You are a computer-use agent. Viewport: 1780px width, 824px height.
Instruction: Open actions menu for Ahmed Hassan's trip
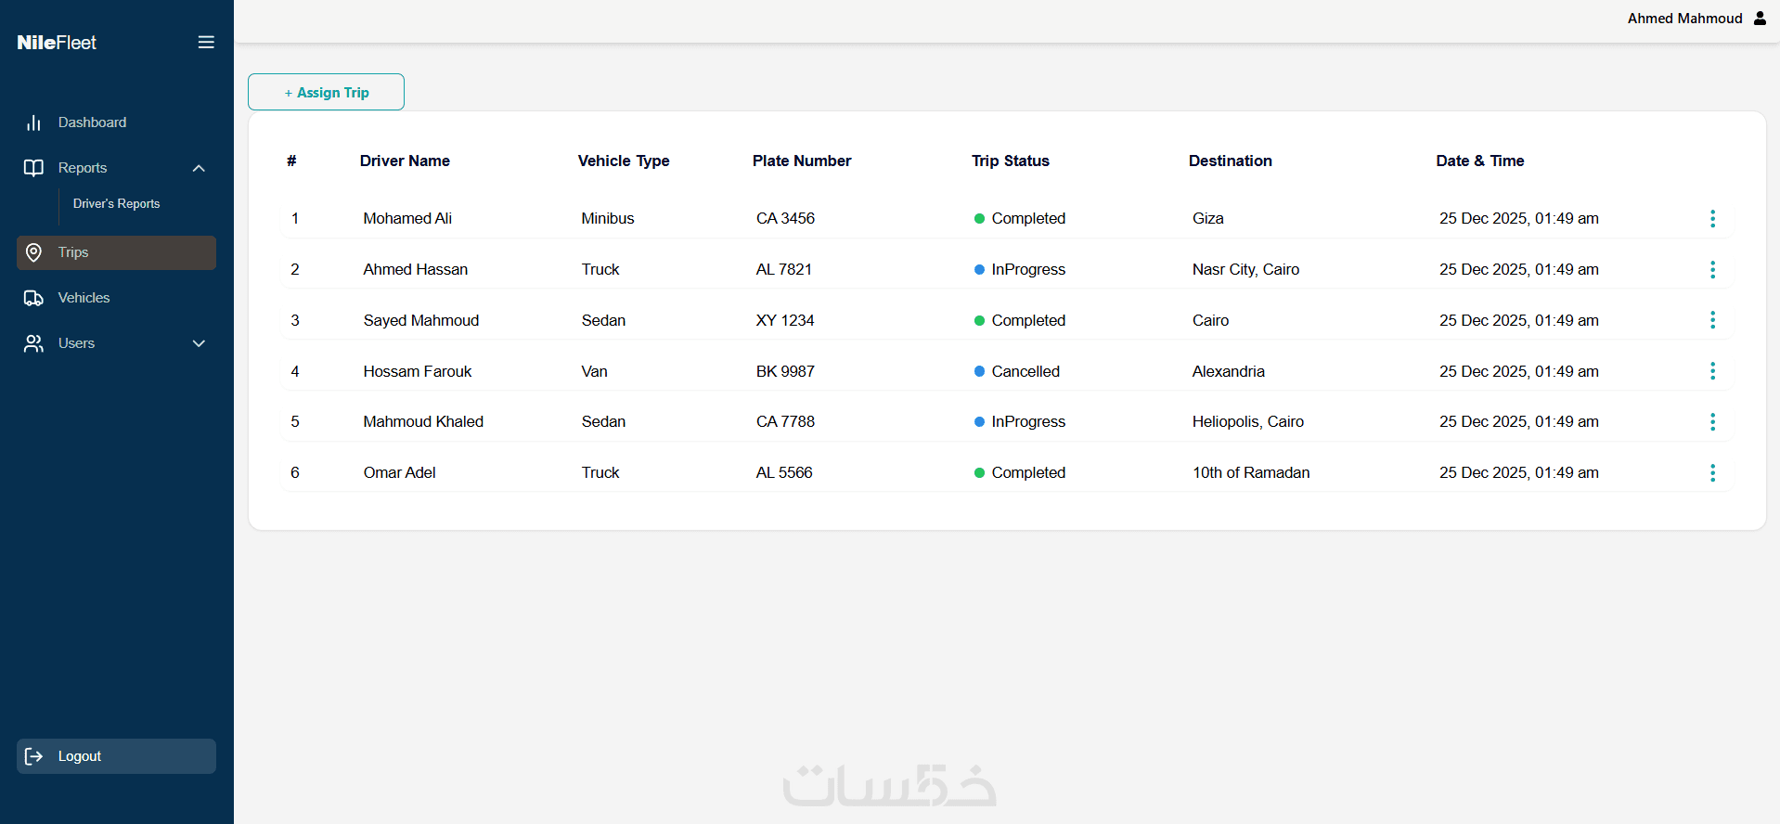[x=1712, y=270]
